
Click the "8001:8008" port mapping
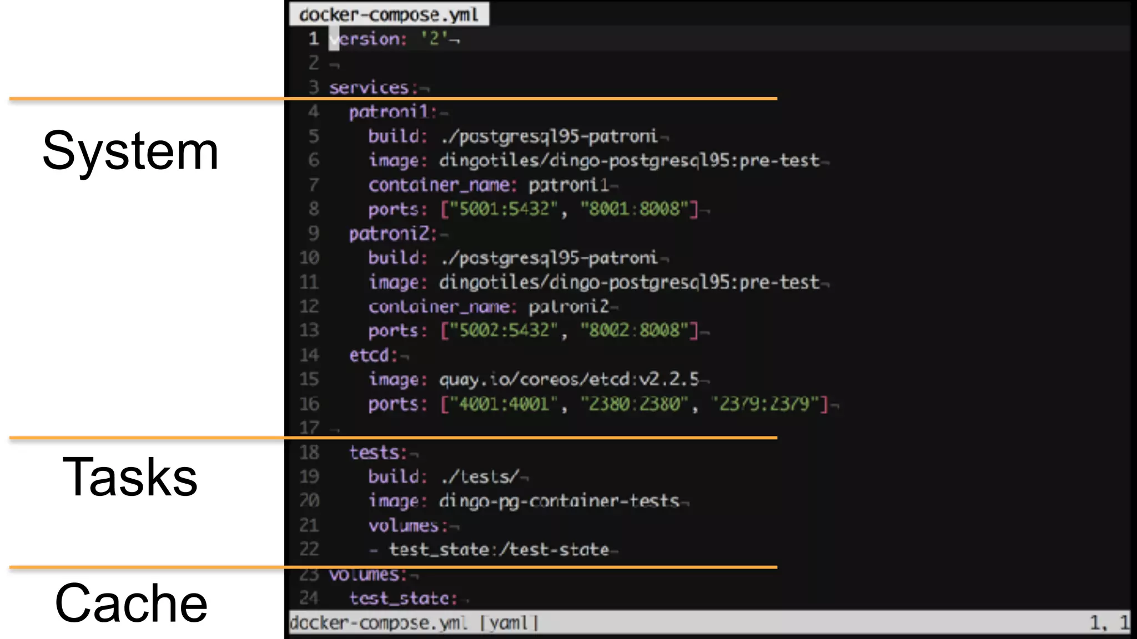click(x=634, y=209)
